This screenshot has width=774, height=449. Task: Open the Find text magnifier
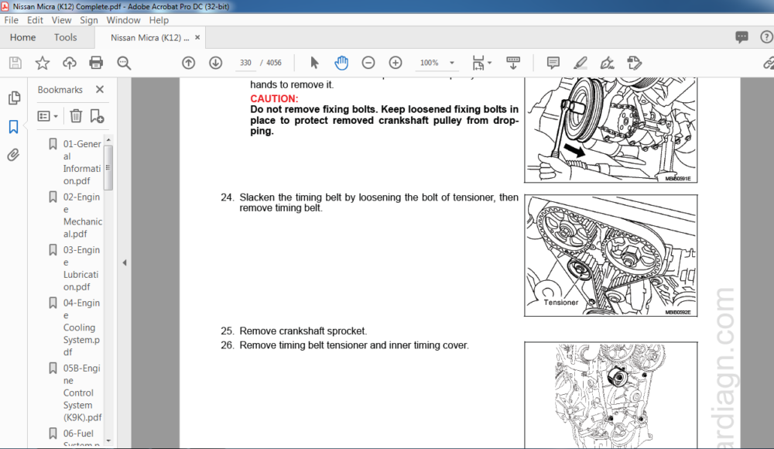click(124, 63)
